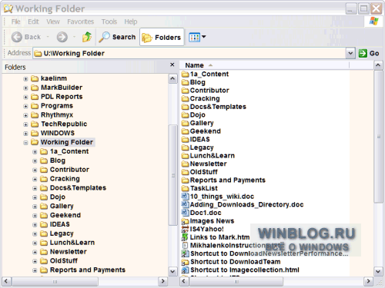Open the address bar dropdown

350,53
